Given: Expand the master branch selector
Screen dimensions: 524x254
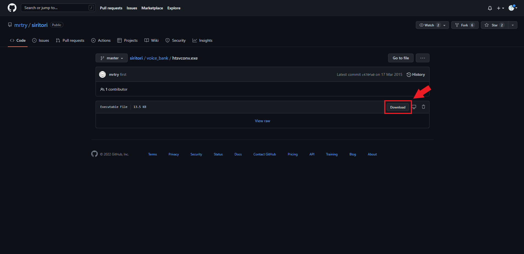Looking at the screenshot, I should point(112,58).
